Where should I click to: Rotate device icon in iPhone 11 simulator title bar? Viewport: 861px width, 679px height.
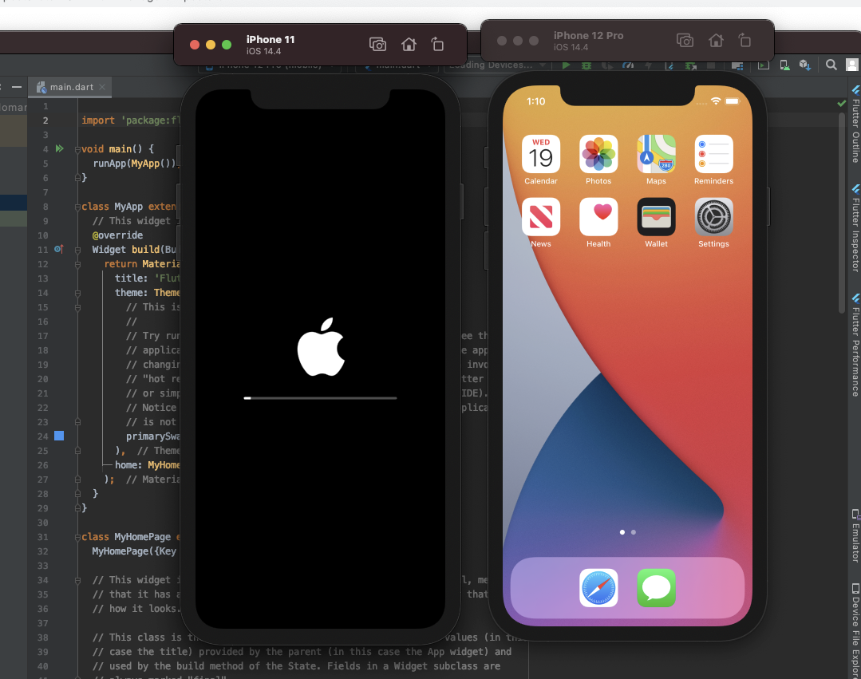437,44
